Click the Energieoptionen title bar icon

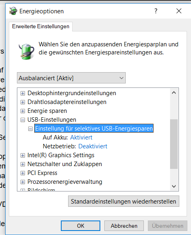coord(13,11)
